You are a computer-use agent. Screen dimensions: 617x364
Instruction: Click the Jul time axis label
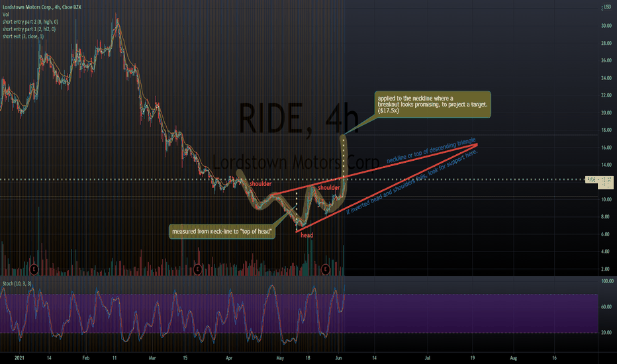click(428, 358)
